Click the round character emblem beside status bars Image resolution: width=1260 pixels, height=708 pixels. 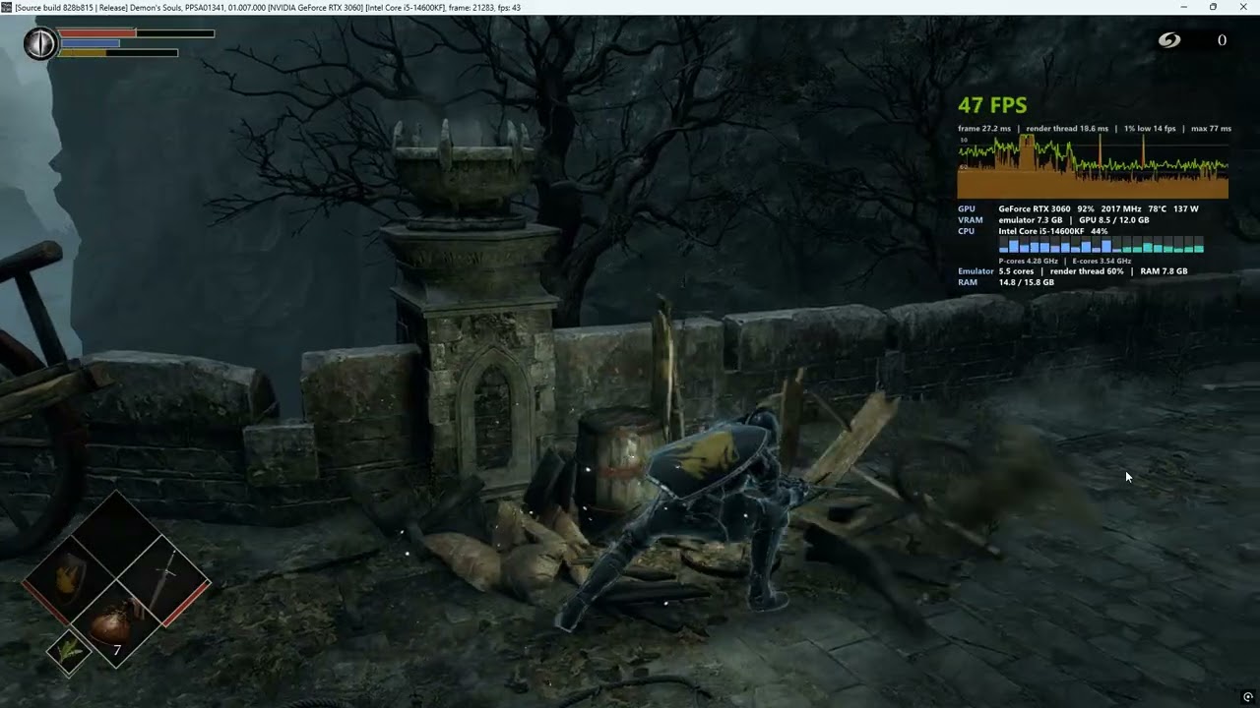coord(40,43)
